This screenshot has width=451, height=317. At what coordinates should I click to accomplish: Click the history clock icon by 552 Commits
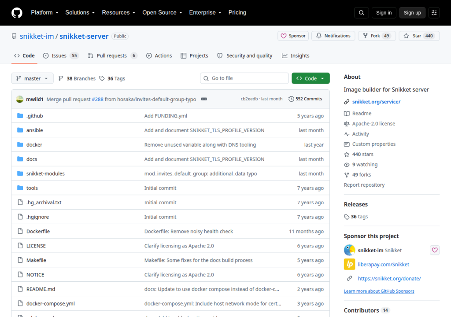291,99
